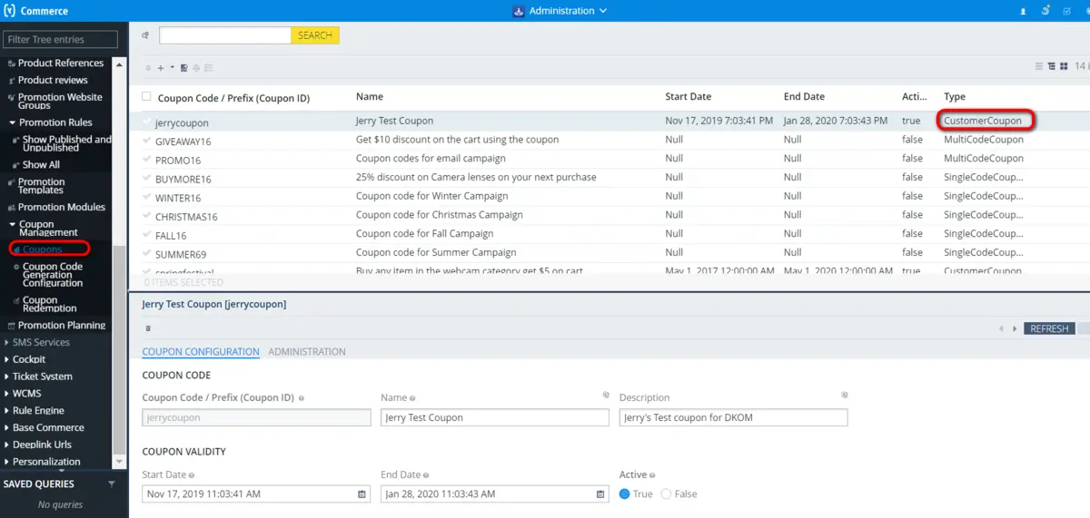Switch results to grid view

[1063, 66]
